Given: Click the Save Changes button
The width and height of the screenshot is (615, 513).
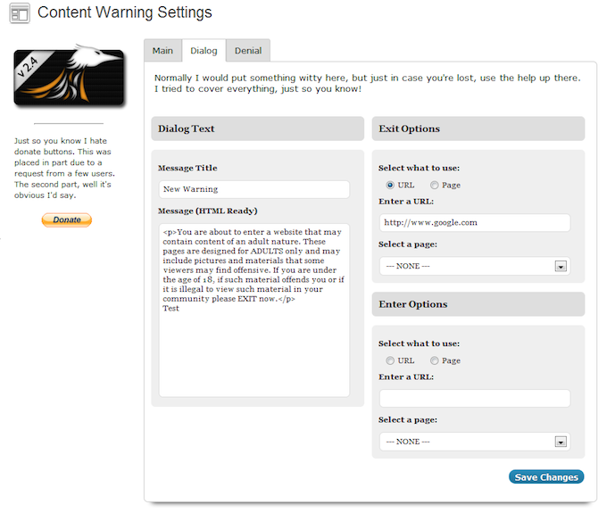Looking at the screenshot, I should coord(546,477).
